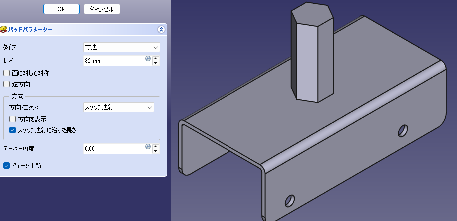Click the 長さ field showing 32 mm
Screen dimensions: 457x221
click(x=114, y=61)
